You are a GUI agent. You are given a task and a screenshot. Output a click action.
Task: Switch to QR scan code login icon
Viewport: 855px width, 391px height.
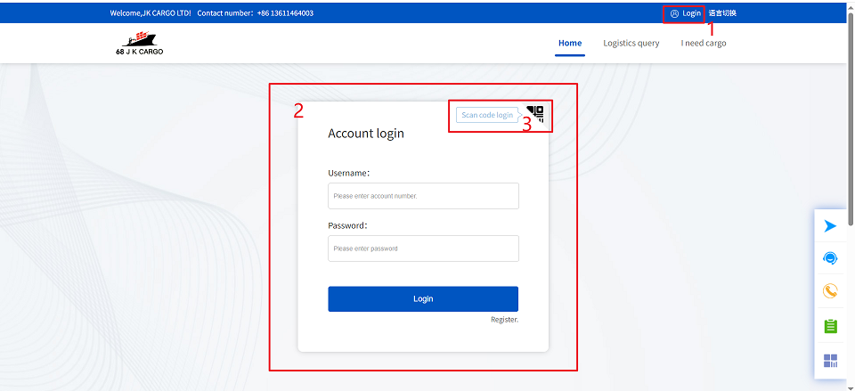tap(535, 113)
